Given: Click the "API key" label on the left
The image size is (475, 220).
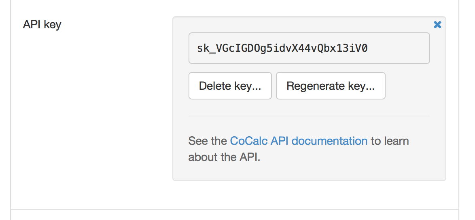Looking at the screenshot, I should pyautogui.click(x=42, y=25).
